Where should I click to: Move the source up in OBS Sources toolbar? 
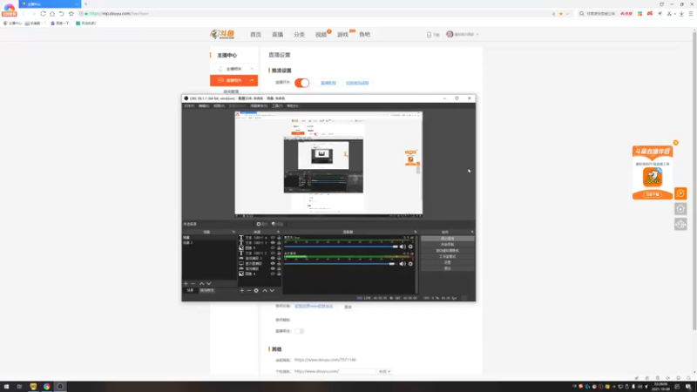coord(265,291)
